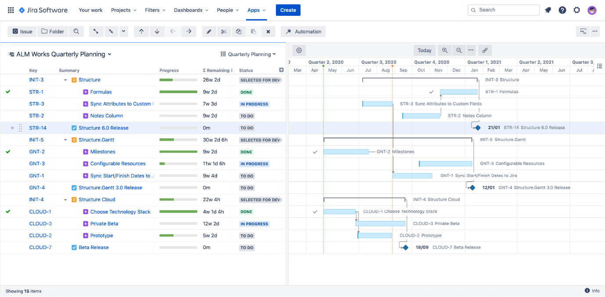Copy selected item with the copy icon
605x297 pixels.
coord(239,32)
